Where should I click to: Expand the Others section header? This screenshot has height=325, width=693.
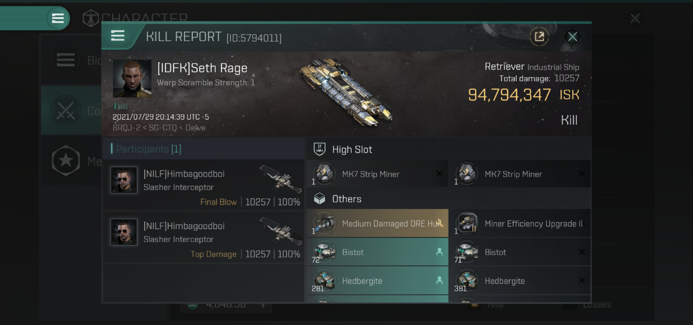346,199
